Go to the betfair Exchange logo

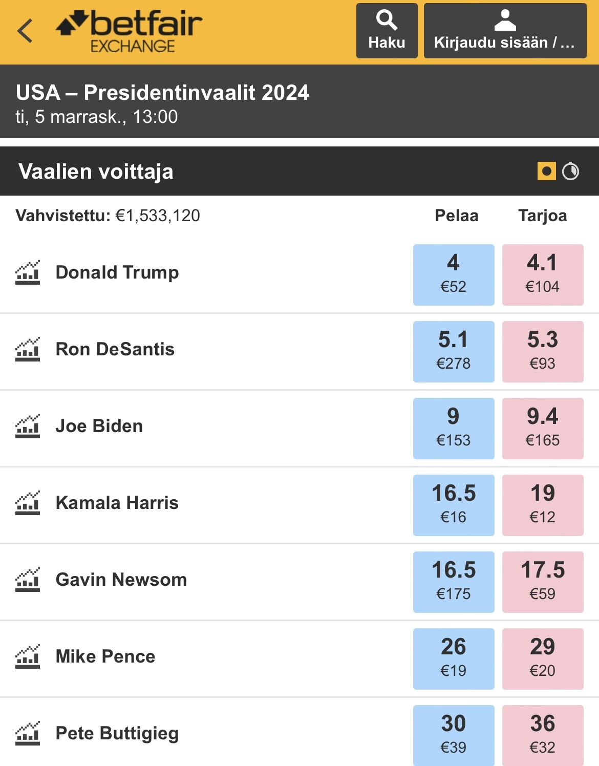pos(129,31)
